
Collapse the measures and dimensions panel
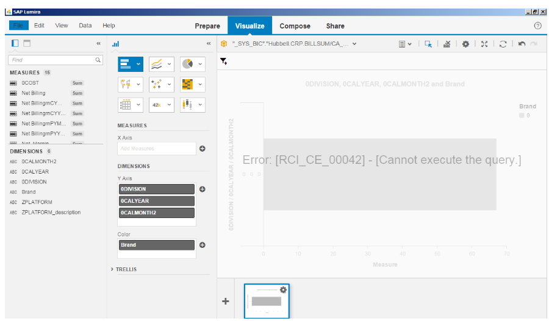(98, 43)
